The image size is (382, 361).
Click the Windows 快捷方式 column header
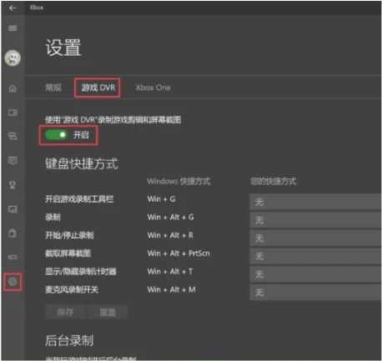click(x=178, y=181)
